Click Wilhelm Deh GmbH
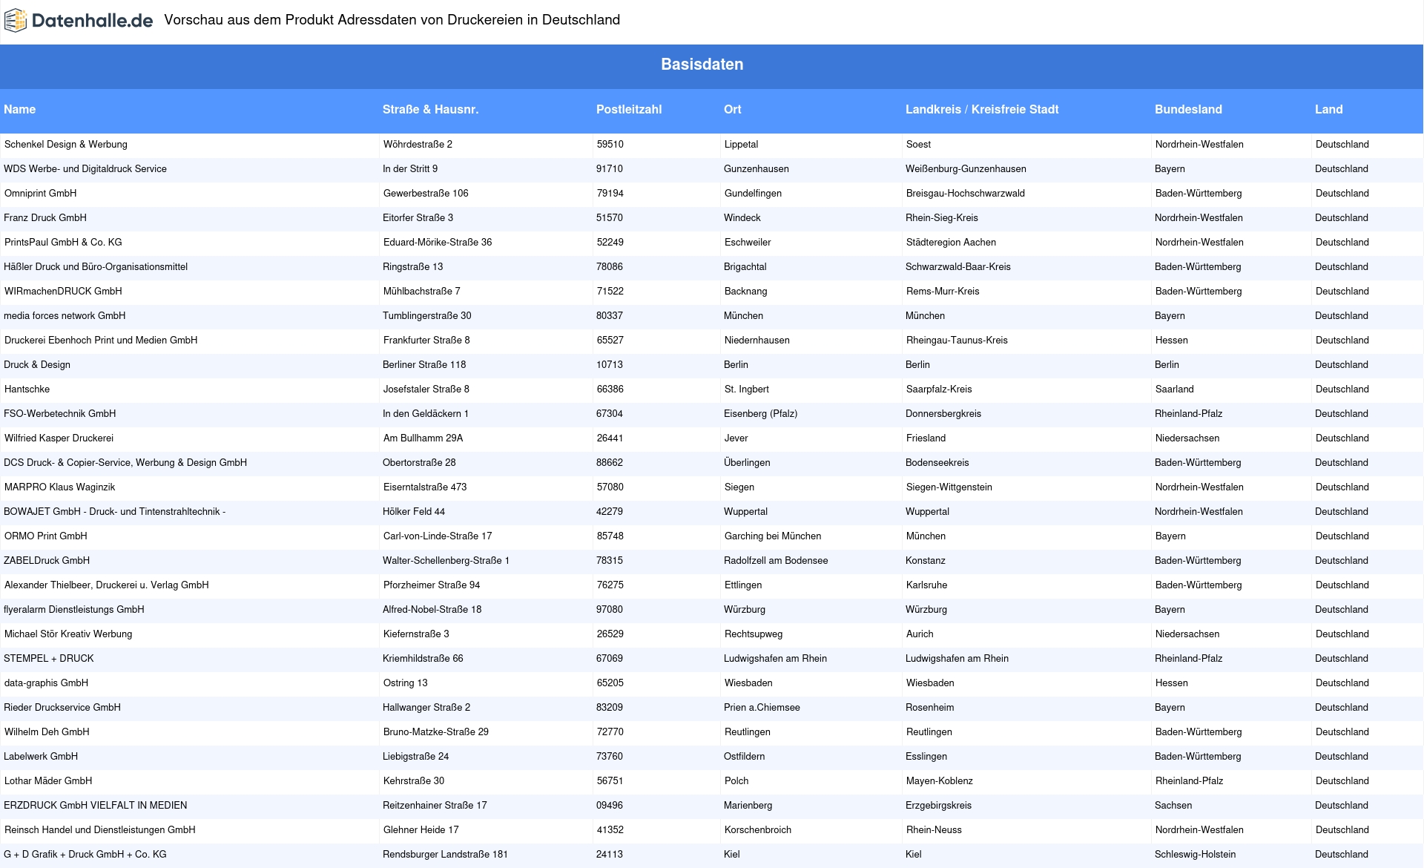 (47, 732)
